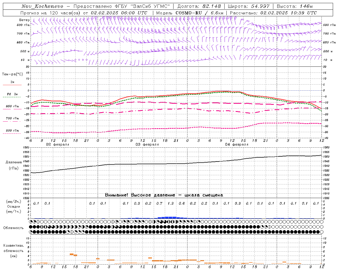The height and width of the screenshot is (269, 337).
Task: Click the Тем-ра(°C) temperature panel label
Action: 12,74
